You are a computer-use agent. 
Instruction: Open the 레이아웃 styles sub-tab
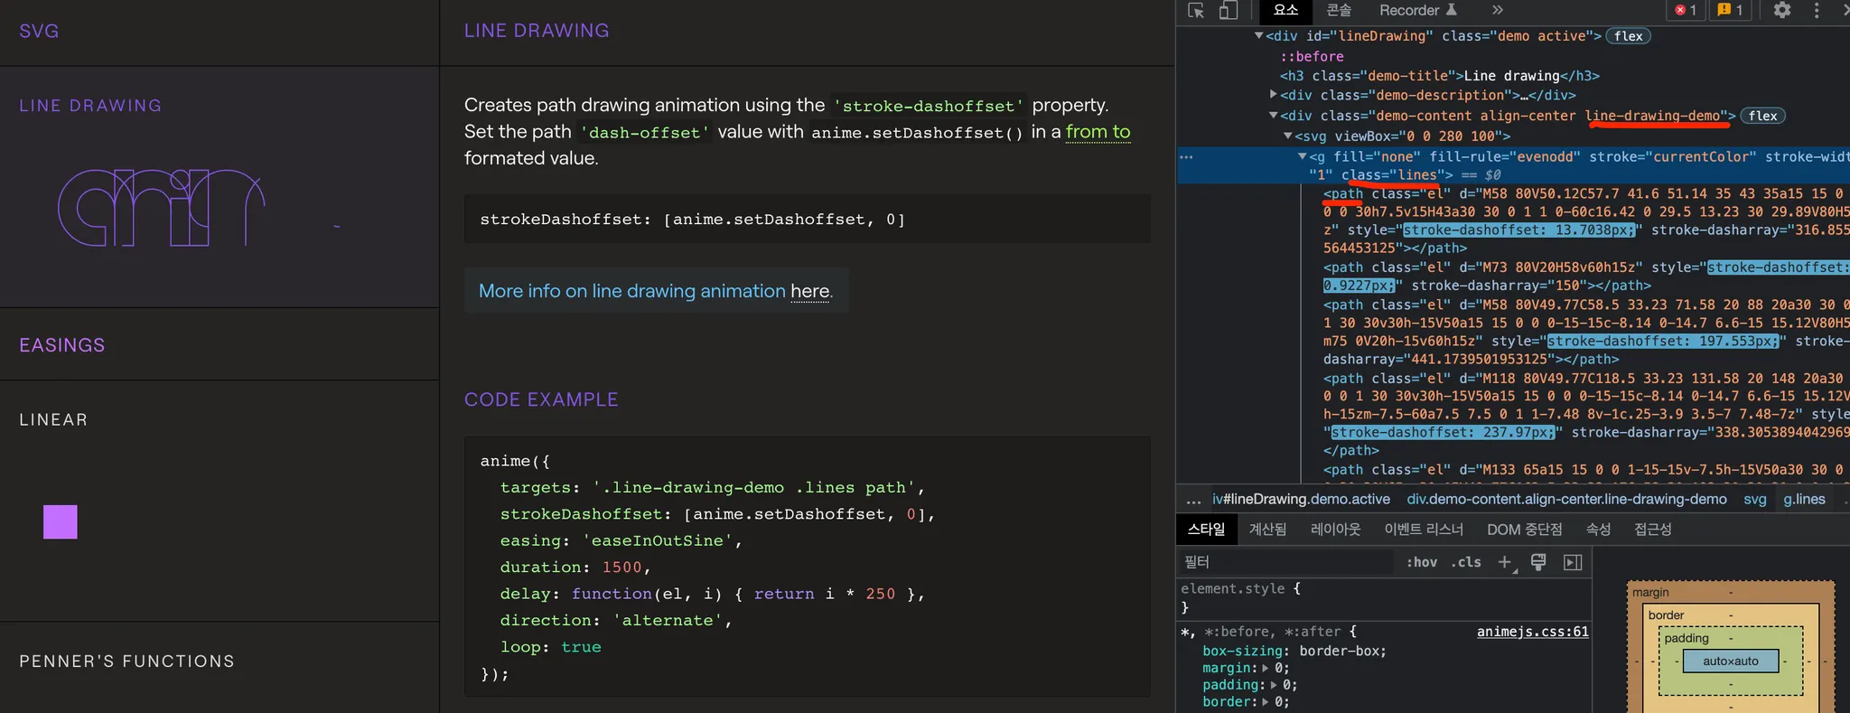point(1335,530)
